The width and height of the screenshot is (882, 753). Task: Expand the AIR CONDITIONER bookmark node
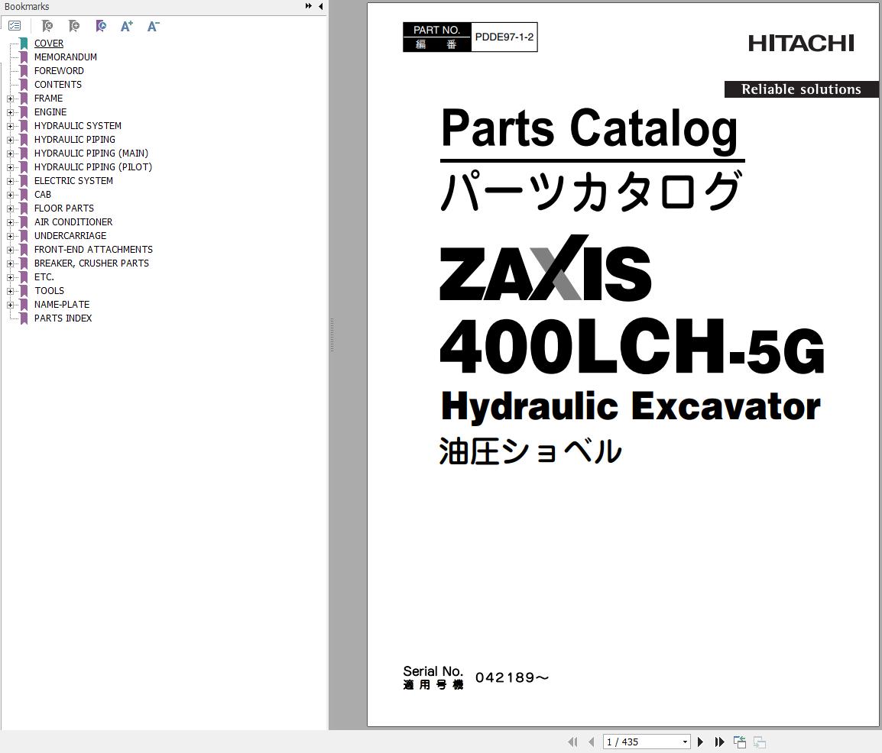click(x=10, y=222)
